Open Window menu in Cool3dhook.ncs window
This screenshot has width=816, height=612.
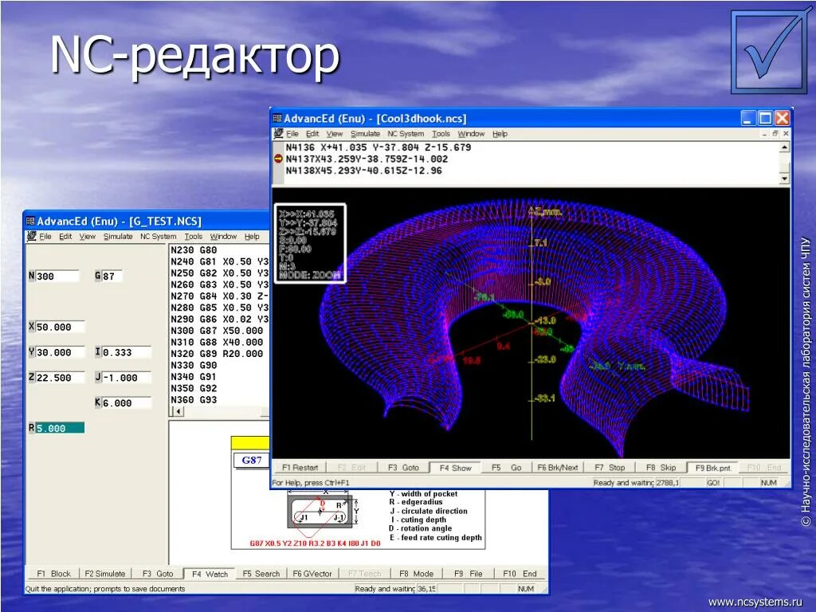point(471,134)
